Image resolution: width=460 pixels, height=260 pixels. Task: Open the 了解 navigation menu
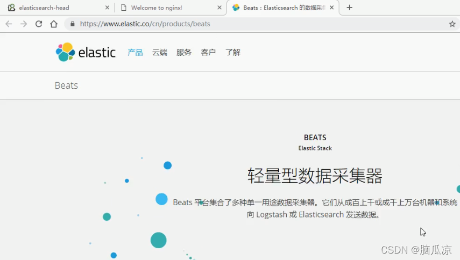(233, 53)
